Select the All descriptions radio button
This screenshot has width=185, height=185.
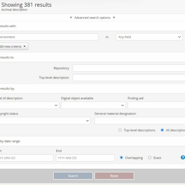click(162, 130)
